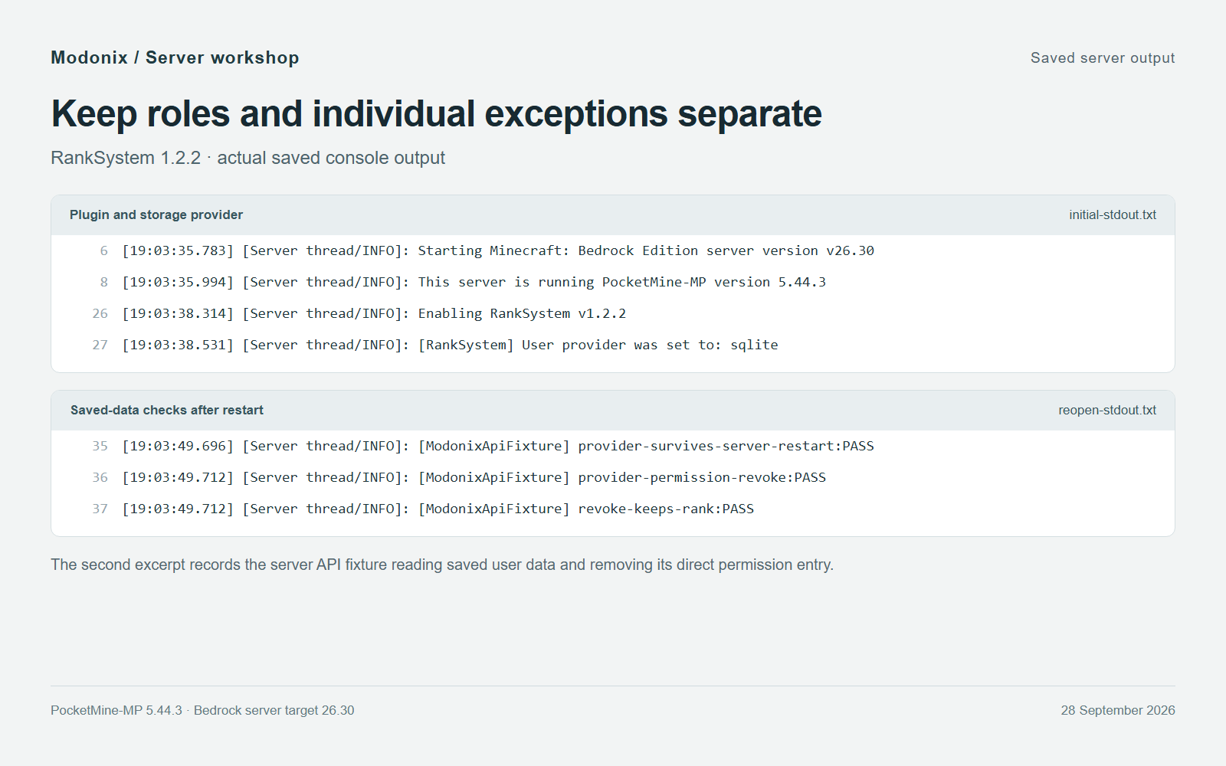Click the 'Saved server output' label
Image resolution: width=1226 pixels, height=766 pixels.
click(1103, 58)
